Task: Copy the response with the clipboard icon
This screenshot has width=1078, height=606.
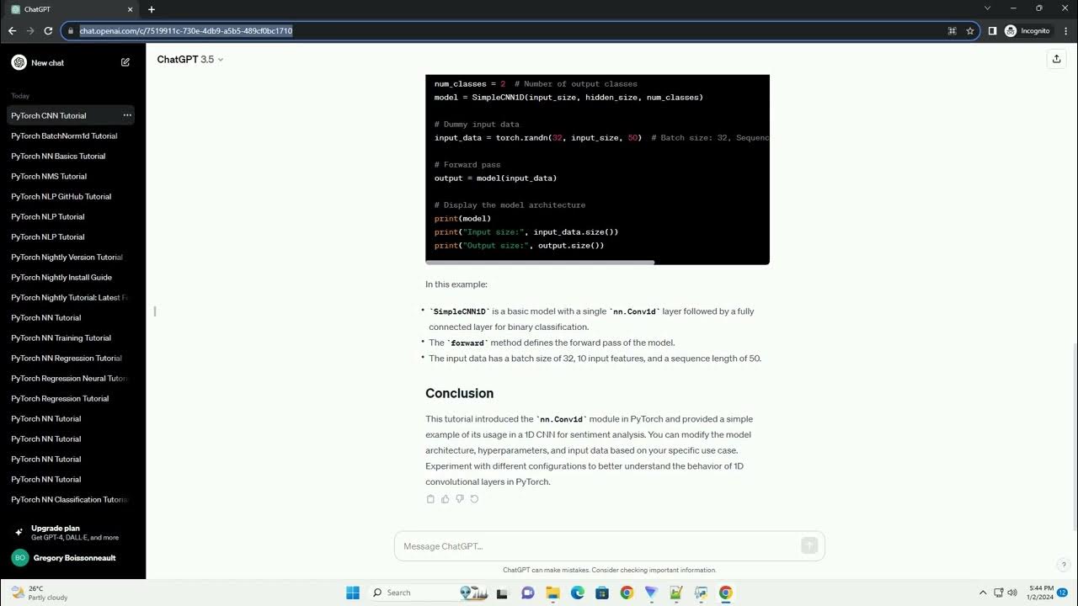Action: coord(430,499)
